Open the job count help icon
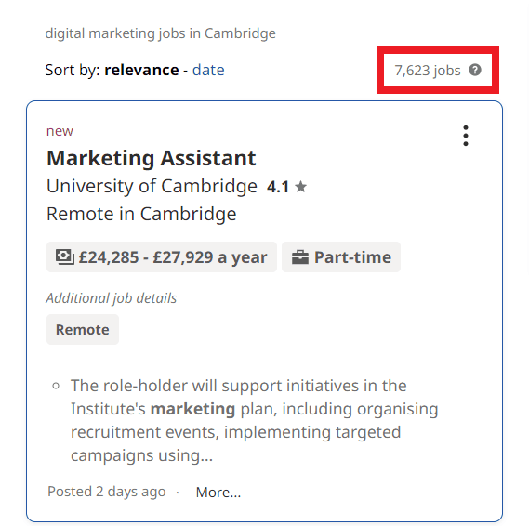Image resolution: width=529 pixels, height=526 pixels. coord(475,70)
